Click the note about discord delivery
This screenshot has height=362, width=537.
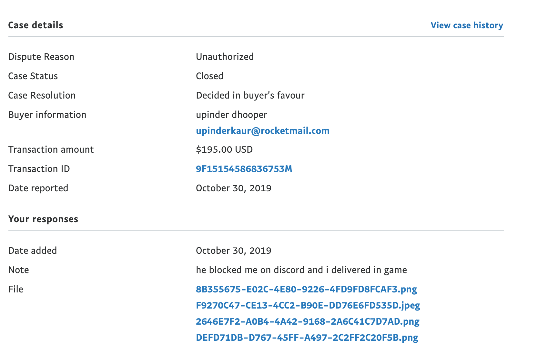click(x=301, y=270)
